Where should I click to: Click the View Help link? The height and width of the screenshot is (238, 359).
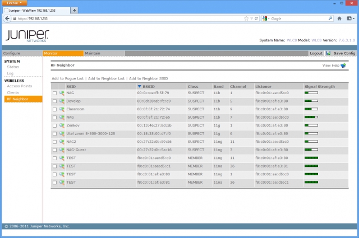coord(331,66)
